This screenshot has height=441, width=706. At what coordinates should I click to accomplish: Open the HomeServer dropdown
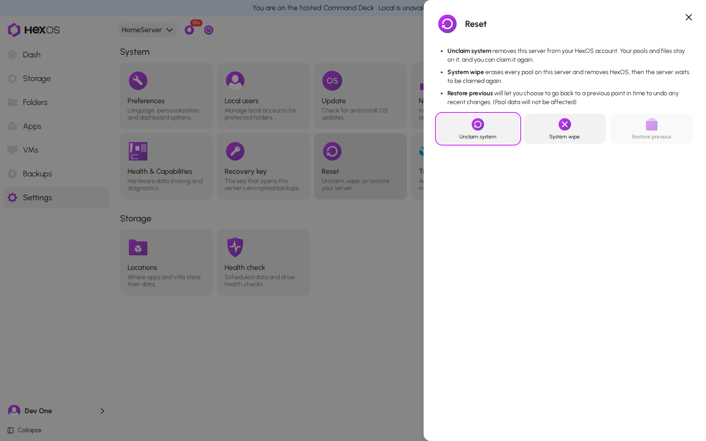pos(147,30)
